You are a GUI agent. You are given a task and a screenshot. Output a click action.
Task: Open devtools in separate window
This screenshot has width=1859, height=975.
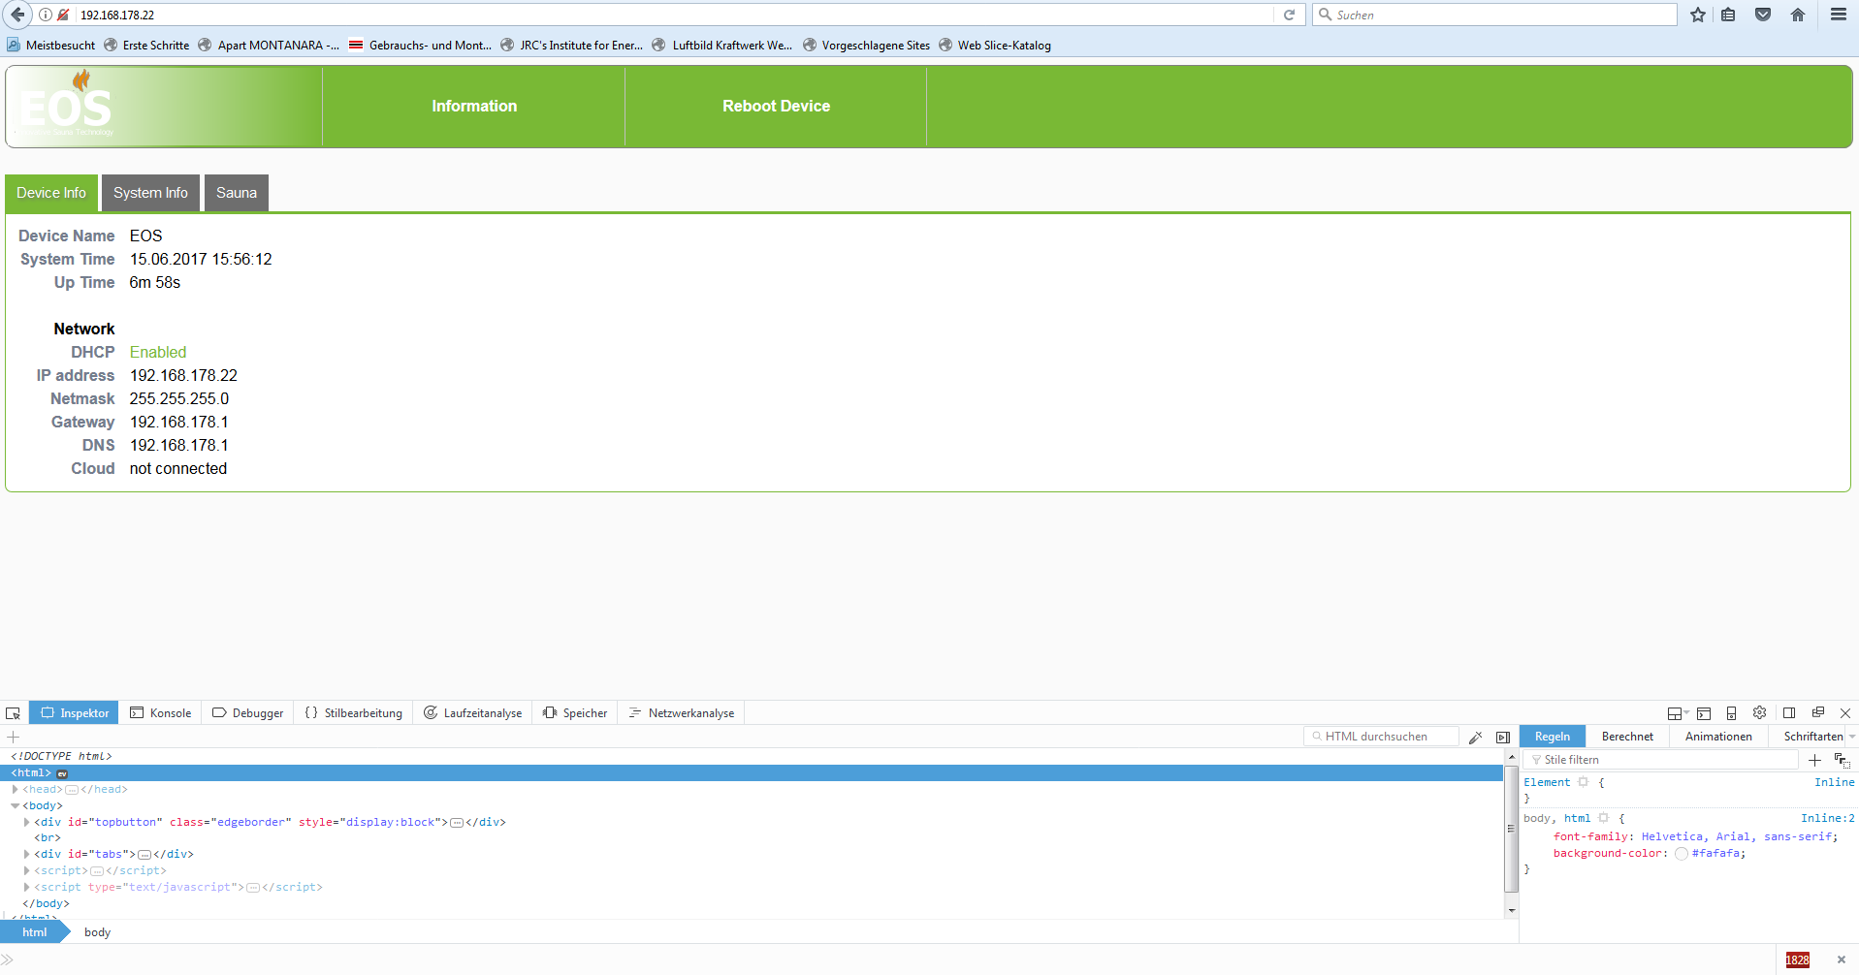1818,712
